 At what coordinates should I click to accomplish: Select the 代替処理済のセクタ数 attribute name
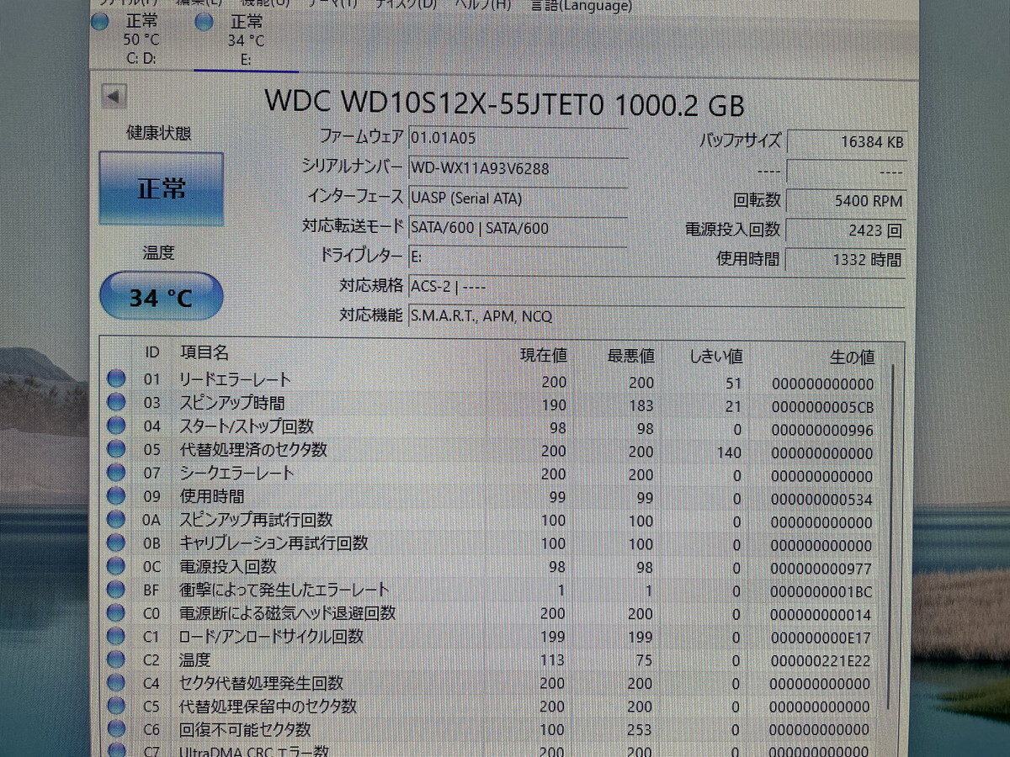pyautogui.click(x=254, y=450)
